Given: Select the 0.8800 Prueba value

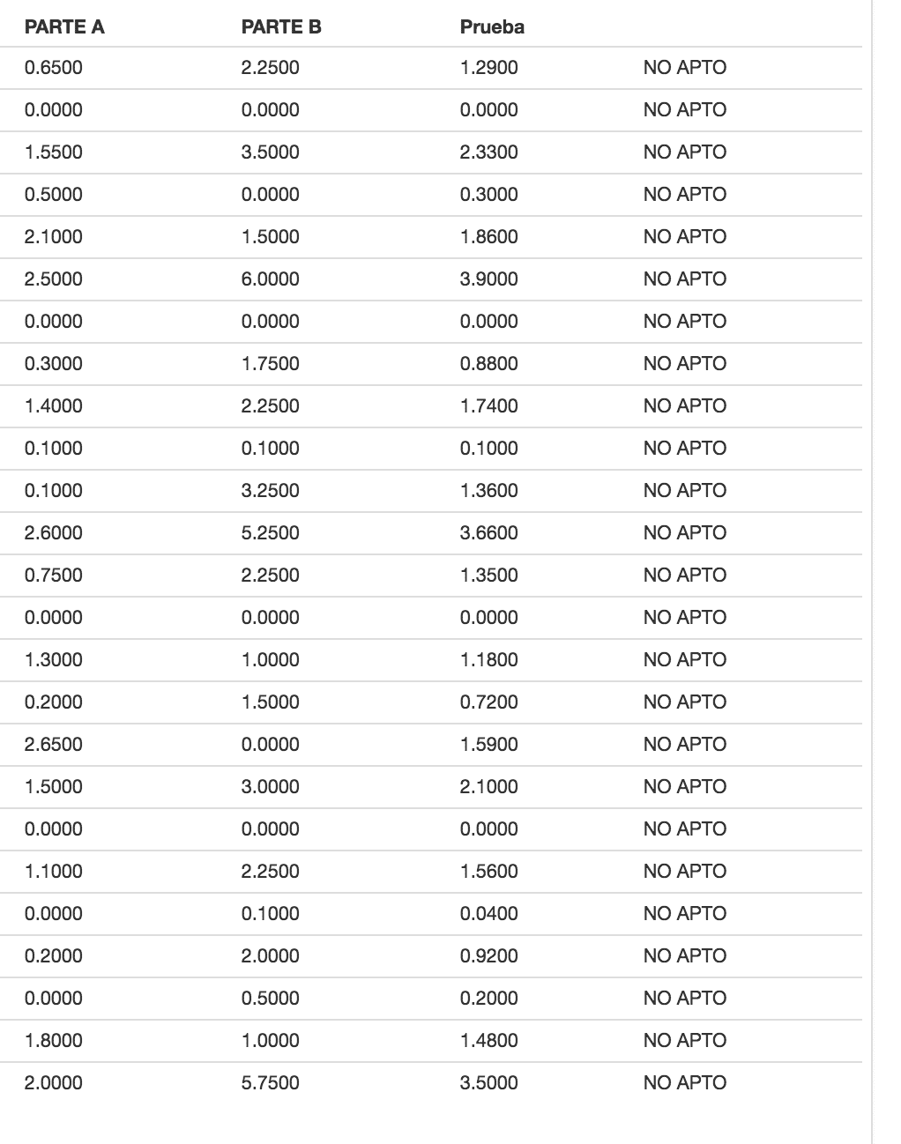Looking at the screenshot, I should (489, 364).
